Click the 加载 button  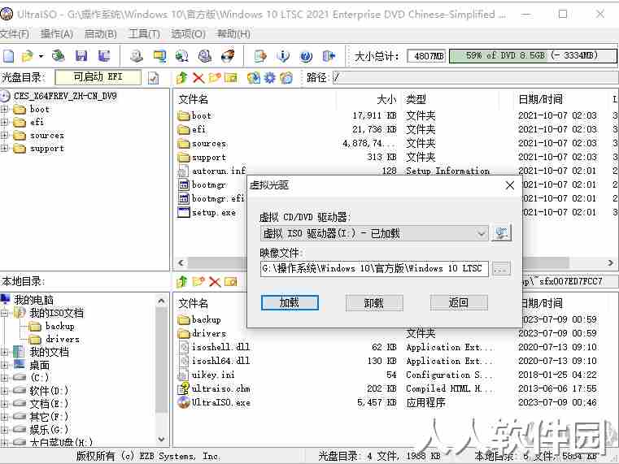pyautogui.click(x=290, y=303)
